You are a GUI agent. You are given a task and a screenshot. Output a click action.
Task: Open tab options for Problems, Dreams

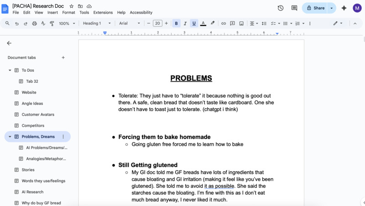coord(63,137)
